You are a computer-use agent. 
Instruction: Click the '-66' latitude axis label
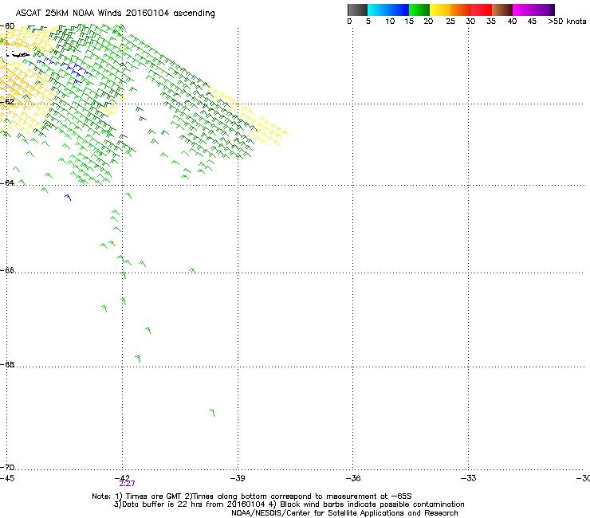coord(7,270)
